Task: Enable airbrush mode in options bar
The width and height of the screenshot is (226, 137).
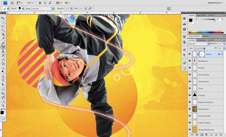Action: [90, 9]
